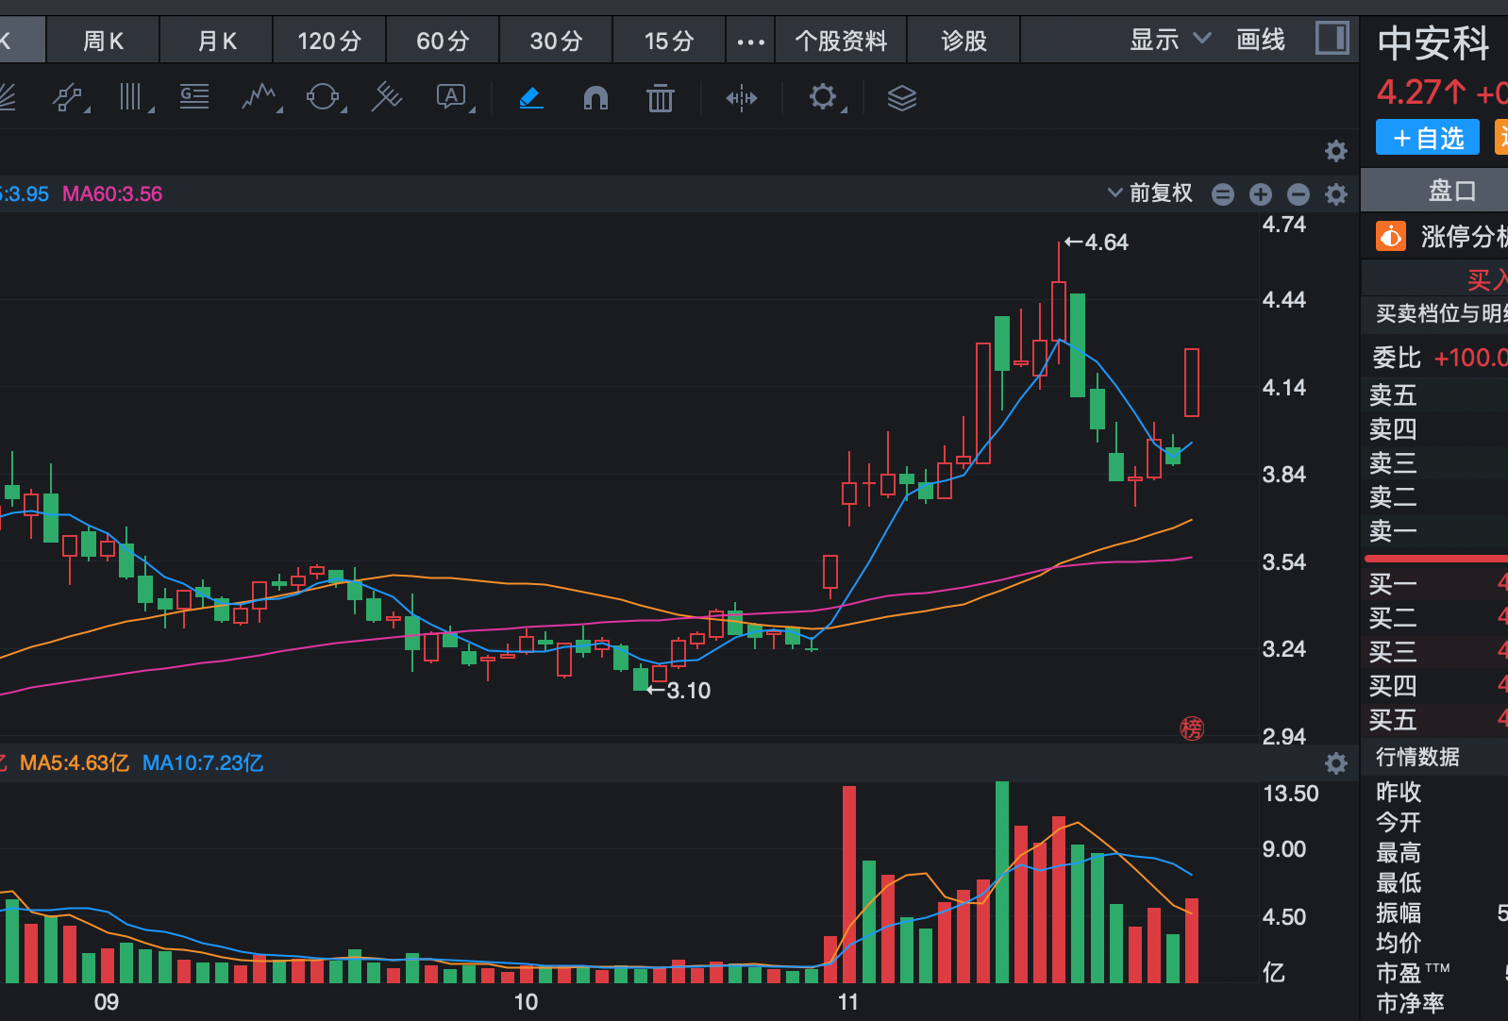
Task: Open the gear settings on the volume indicator row
Action: pyautogui.click(x=1336, y=763)
